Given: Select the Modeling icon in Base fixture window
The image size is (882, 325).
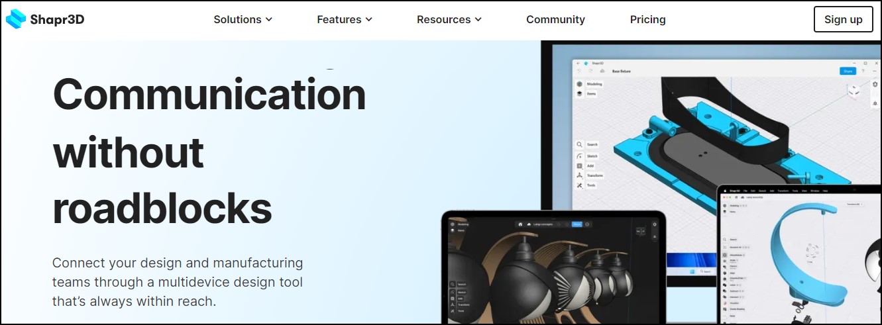Looking at the screenshot, I should click(580, 84).
